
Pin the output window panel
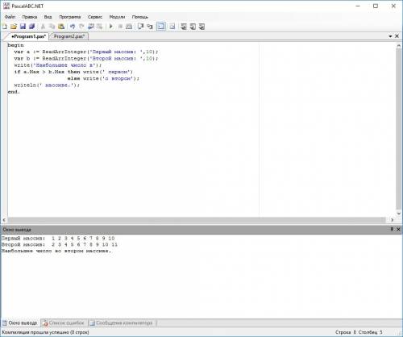pos(392,229)
